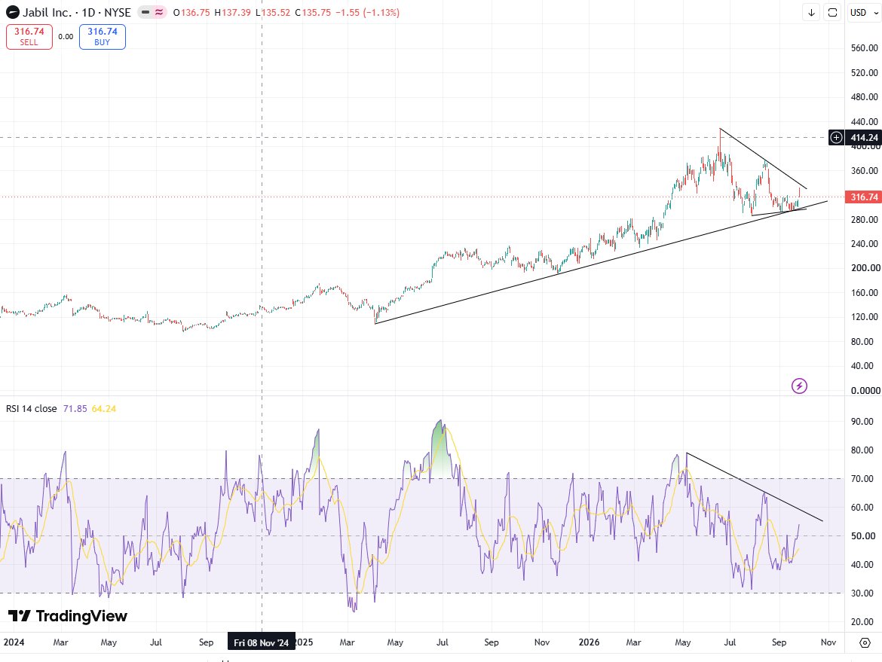Click the purple RSI value 71.85

pyautogui.click(x=75, y=408)
